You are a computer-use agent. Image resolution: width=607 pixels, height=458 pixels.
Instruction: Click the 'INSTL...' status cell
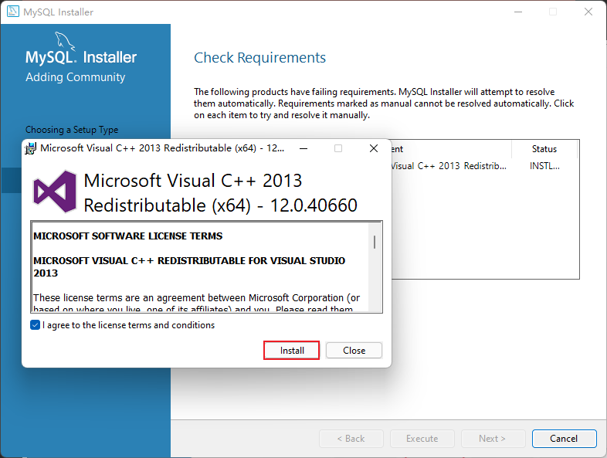[x=544, y=166]
